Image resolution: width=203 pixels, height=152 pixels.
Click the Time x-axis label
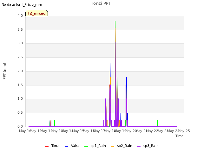(180, 136)
